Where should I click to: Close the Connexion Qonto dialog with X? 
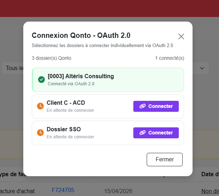point(181,36)
